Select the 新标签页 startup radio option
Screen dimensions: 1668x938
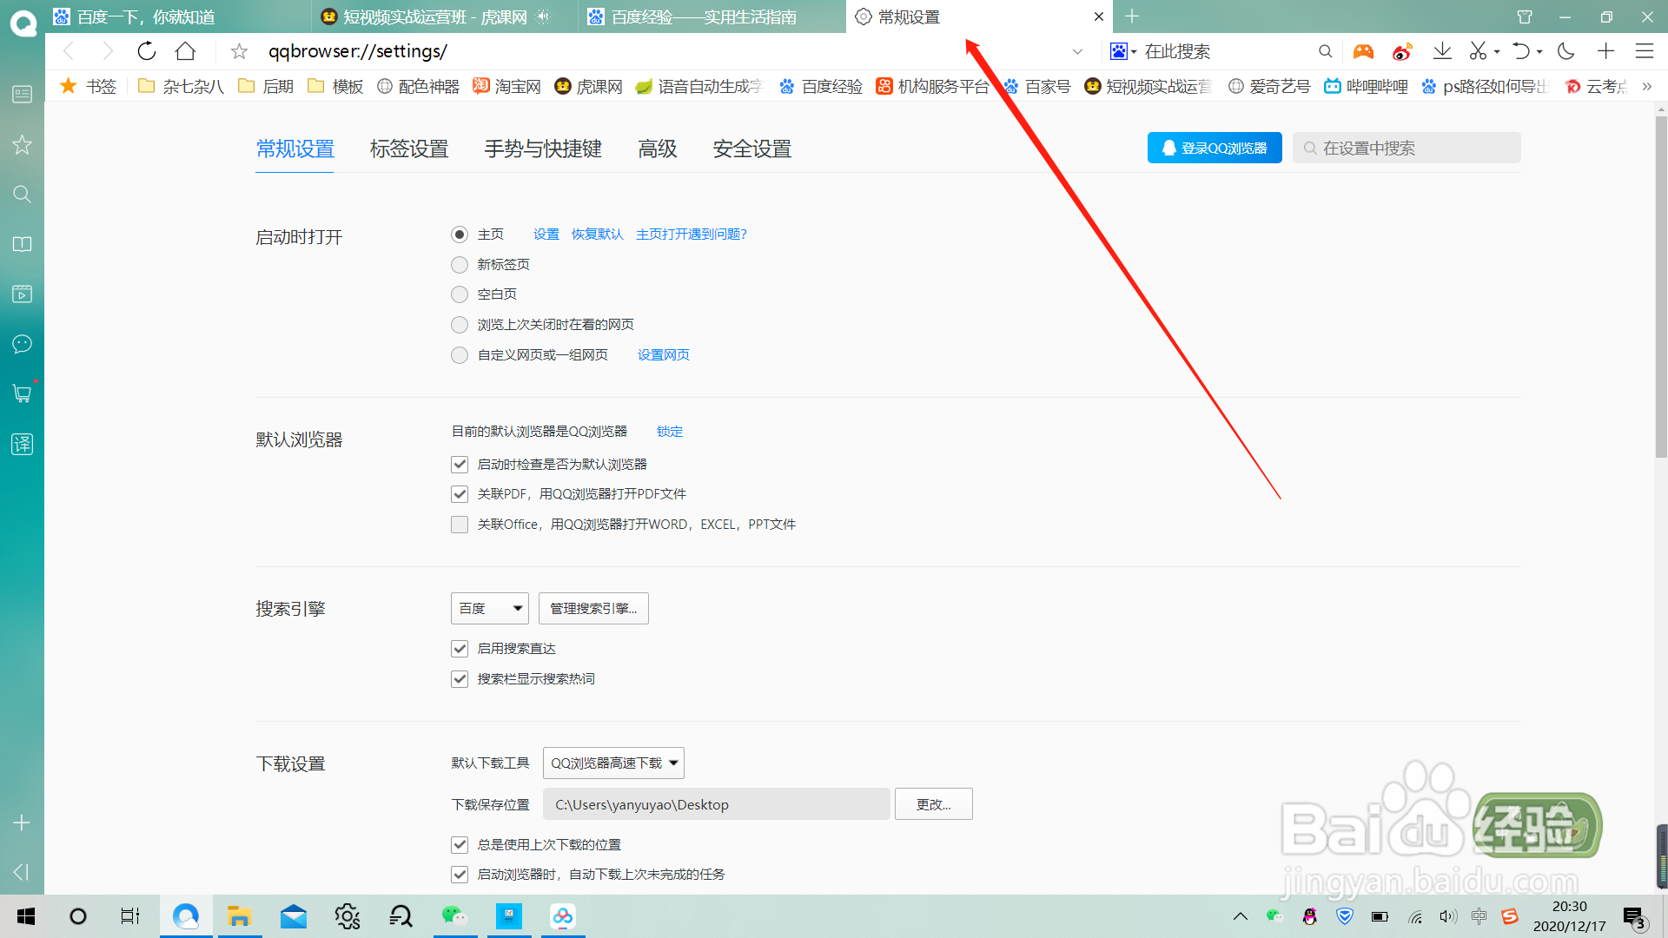pyautogui.click(x=460, y=265)
